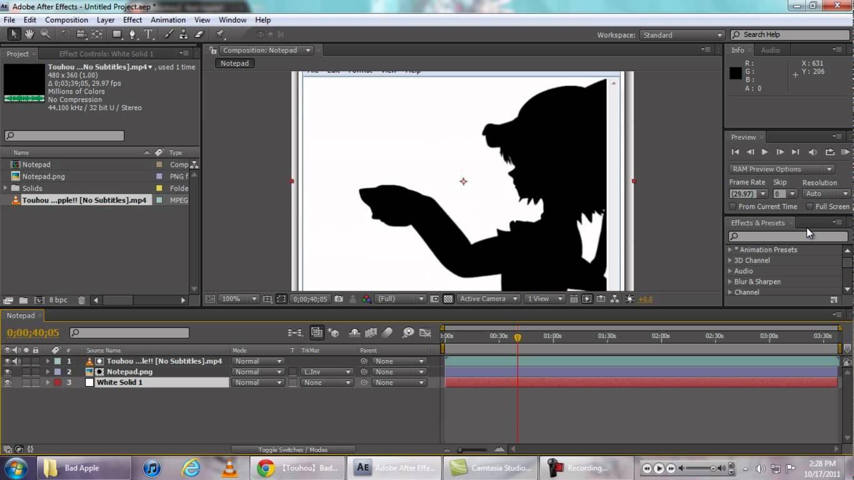
Task: Open the Graph Editor in the timeline
Action: coord(426,332)
